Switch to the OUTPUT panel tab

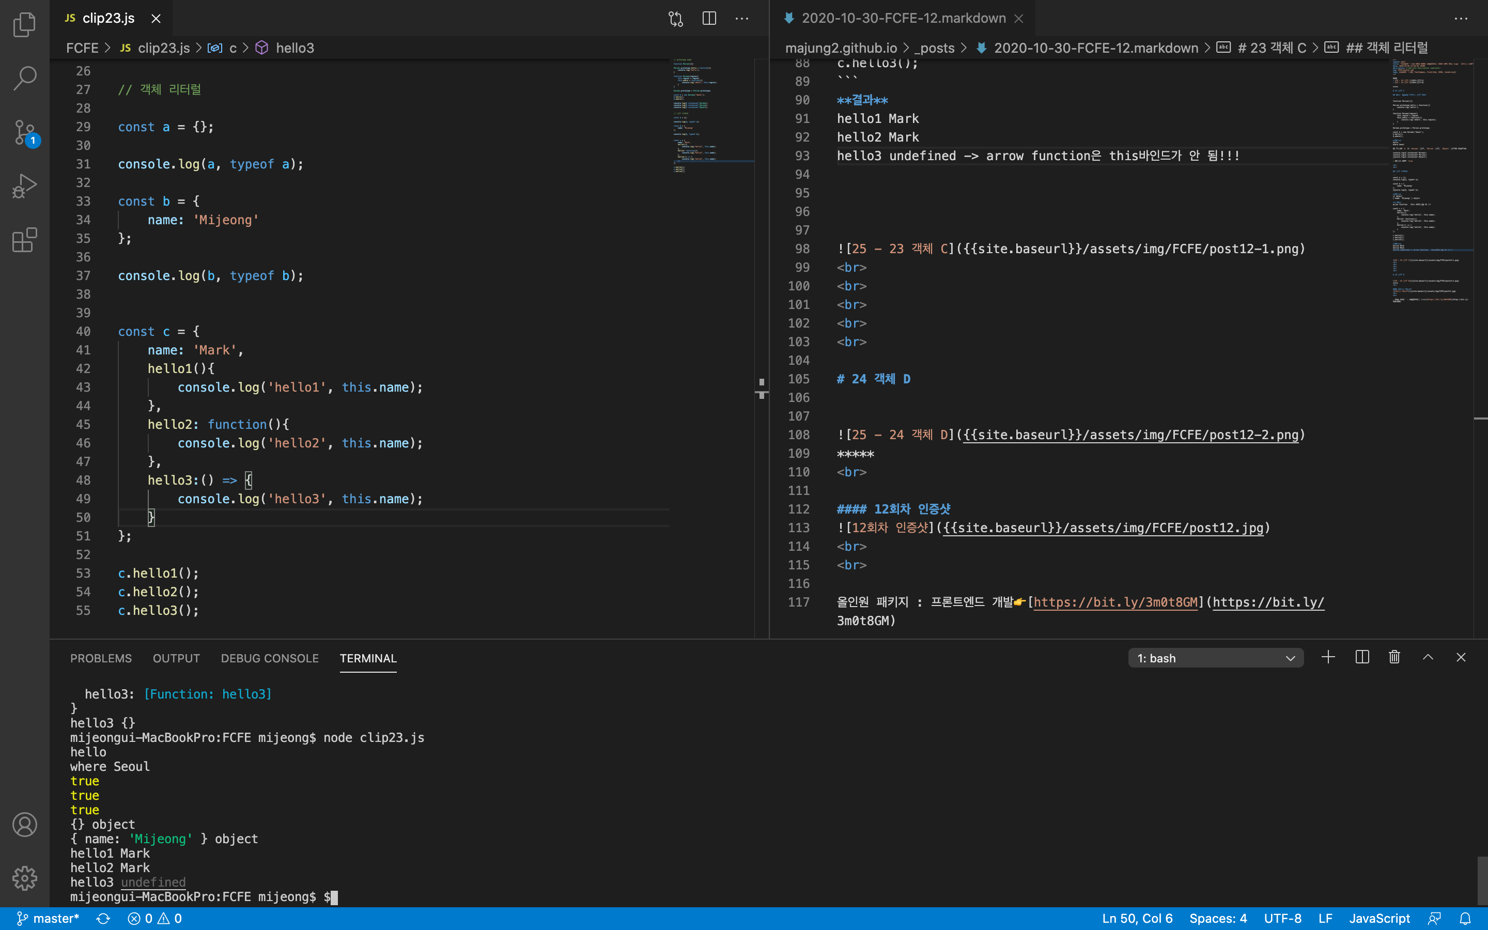click(x=176, y=658)
